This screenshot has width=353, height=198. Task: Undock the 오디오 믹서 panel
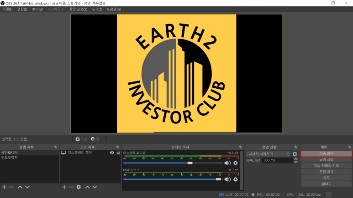(x=241, y=147)
